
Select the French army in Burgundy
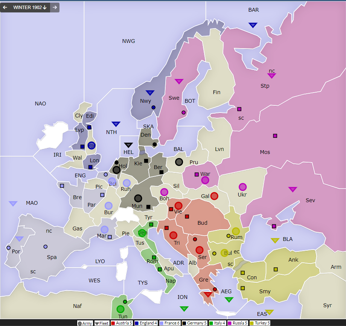point(108,206)
